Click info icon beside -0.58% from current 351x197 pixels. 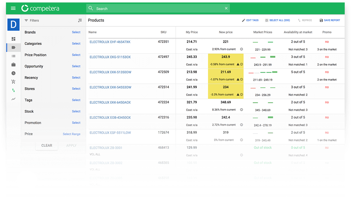242,64
